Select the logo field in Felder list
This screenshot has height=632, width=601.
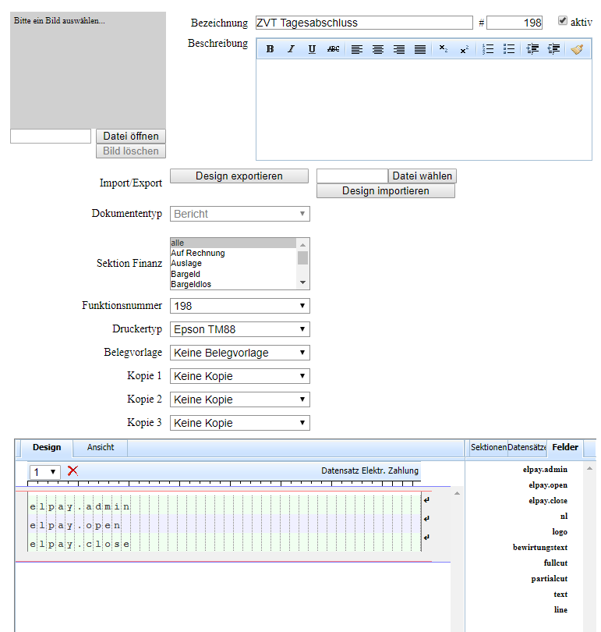pyautogui.click(x=560, y=532)
